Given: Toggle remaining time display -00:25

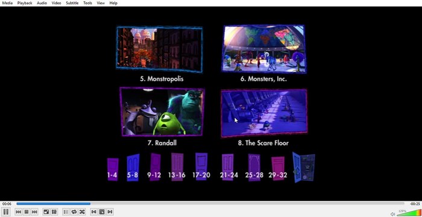Looking at the screenshot, I should click(415, 204).
